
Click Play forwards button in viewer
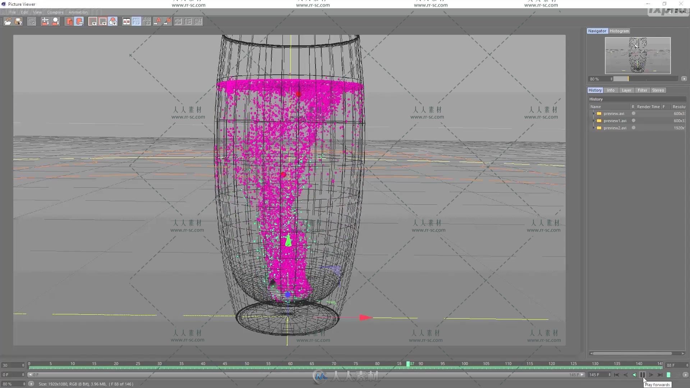pyautogui.click(x=643, y=375)
